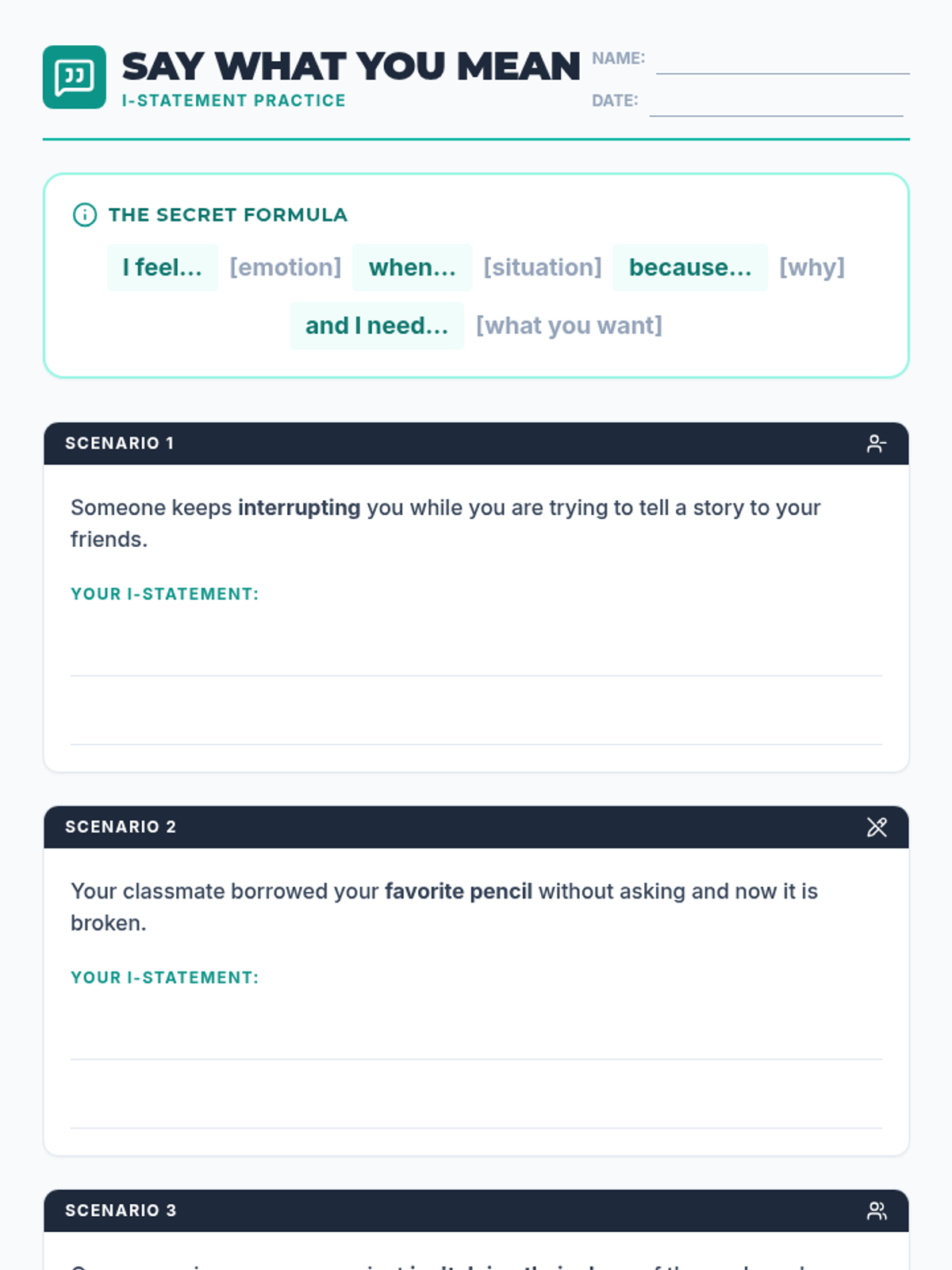Click the [situation] placeholder text
Image resolution: width=952 pixels, height=1270 pixels.
543,267
